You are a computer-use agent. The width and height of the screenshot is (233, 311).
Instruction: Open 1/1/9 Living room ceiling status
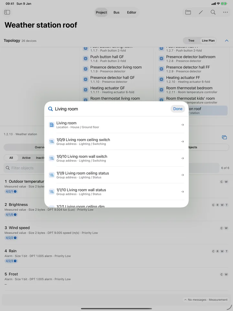tap(116, 175)
